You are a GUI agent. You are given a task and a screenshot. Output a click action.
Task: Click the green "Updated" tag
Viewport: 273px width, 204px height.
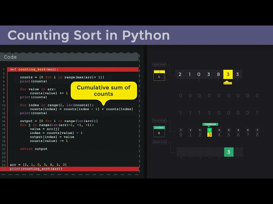coord(210,124)
